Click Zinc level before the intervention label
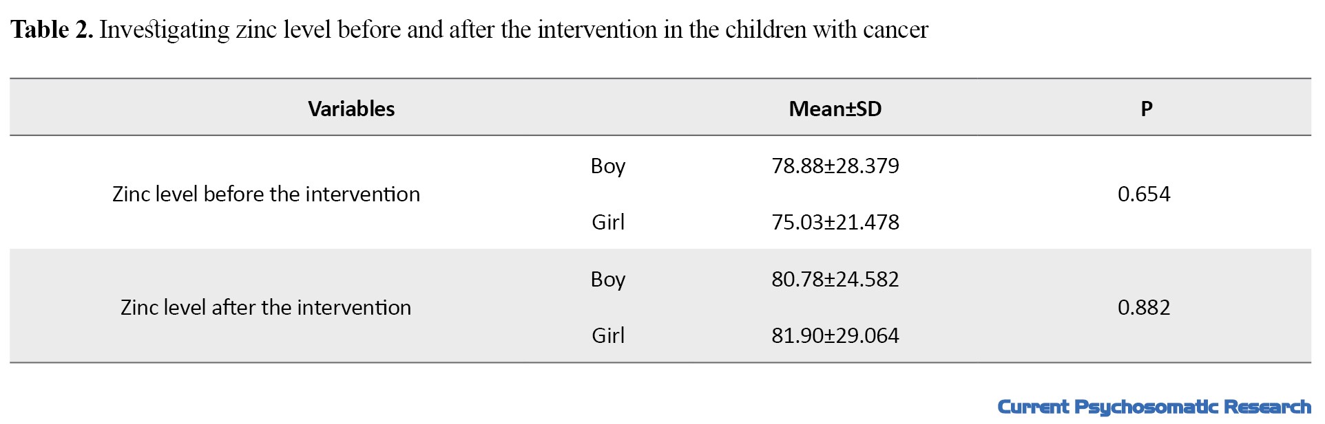 pyautogui.click(x=266, y=194)
